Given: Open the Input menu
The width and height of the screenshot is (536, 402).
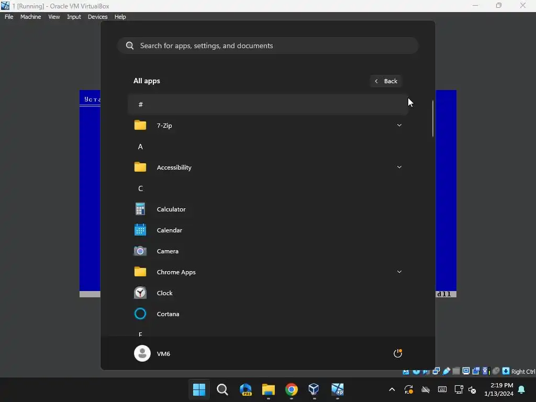Looking at the screenshot, I should (x=74, y=17).
